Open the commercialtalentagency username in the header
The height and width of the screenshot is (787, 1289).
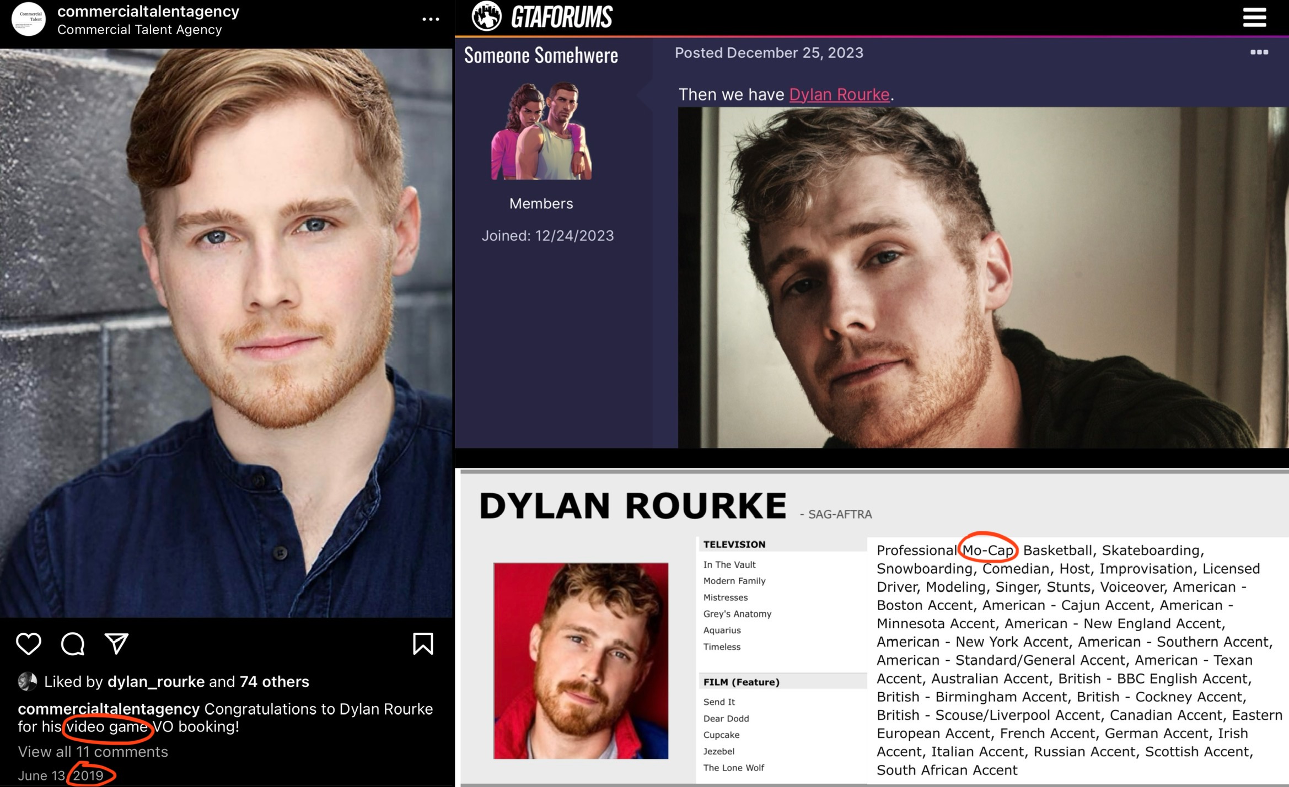coord(148,11)
